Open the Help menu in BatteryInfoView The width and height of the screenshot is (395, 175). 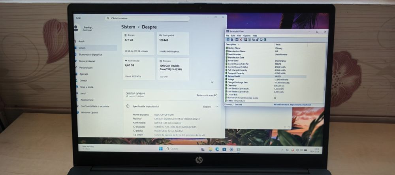255,36
